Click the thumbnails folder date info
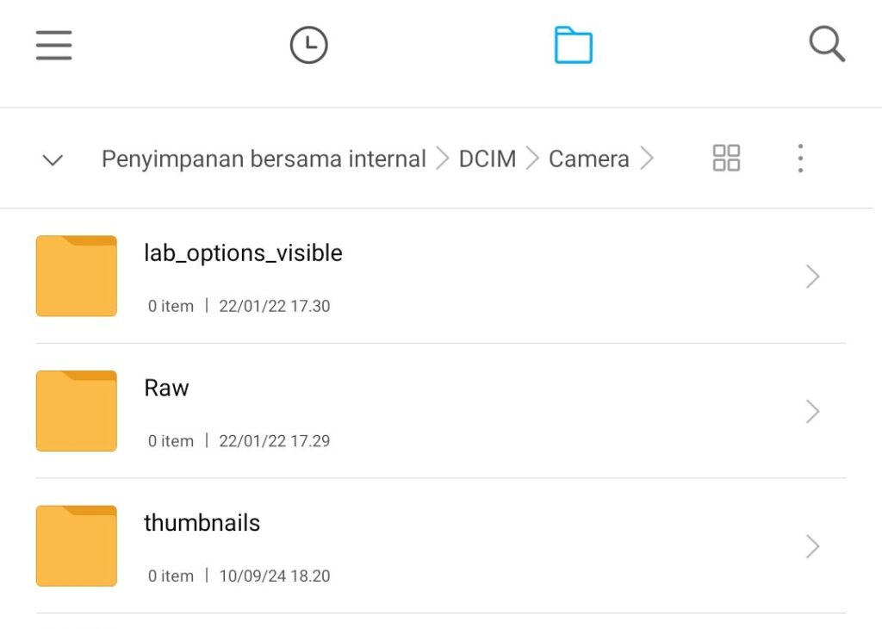This screenshot has width=882, height=629. 274,576
